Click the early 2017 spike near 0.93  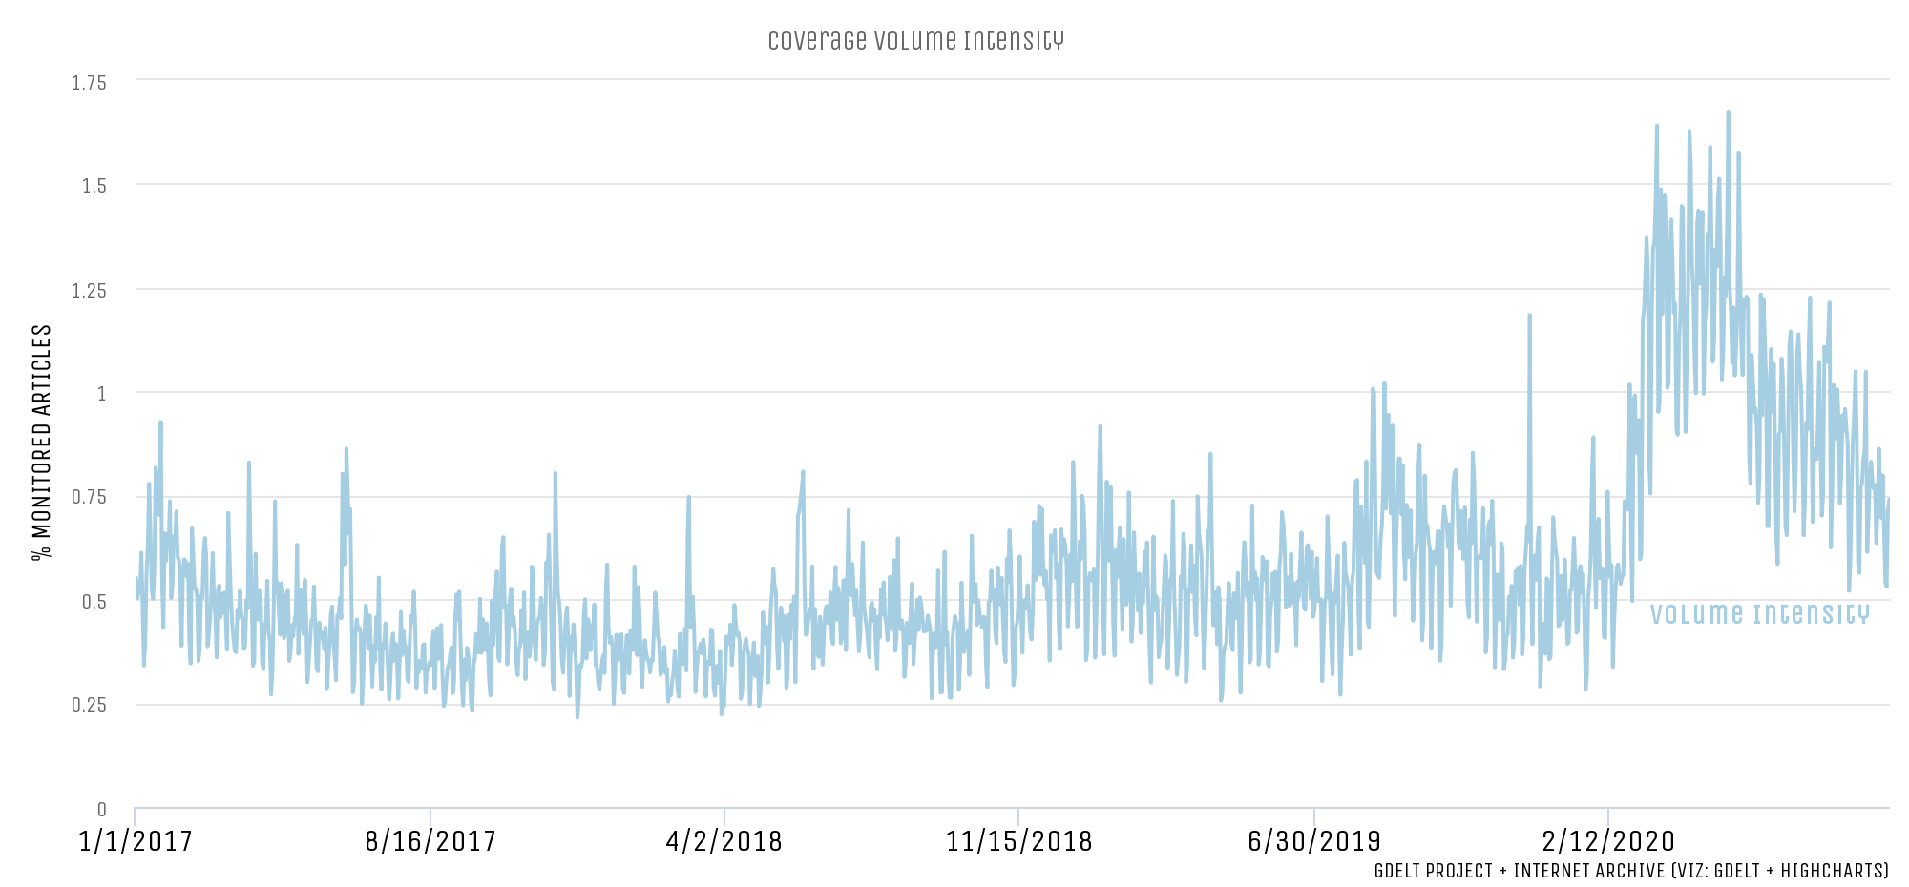click(161, 422)
